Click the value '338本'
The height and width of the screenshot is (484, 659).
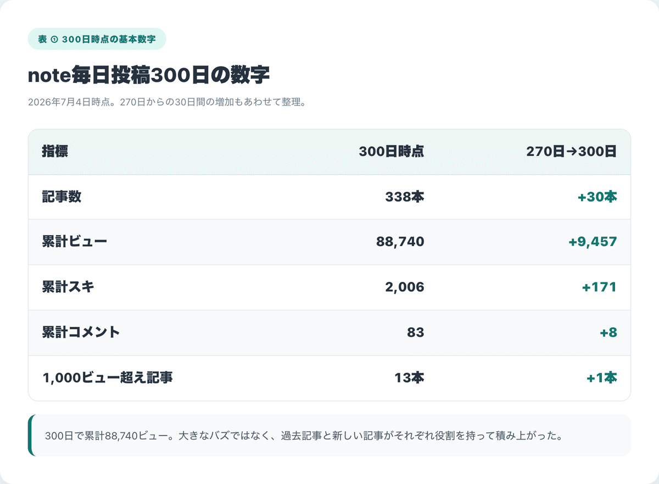click(405, 197)
